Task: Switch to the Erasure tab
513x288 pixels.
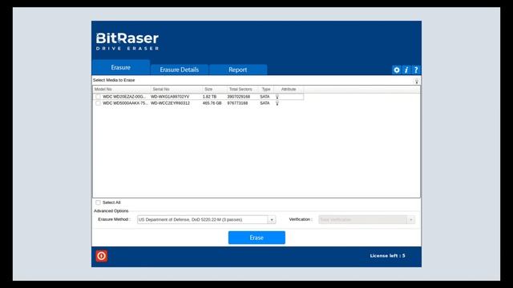Action: pos(121,67)
